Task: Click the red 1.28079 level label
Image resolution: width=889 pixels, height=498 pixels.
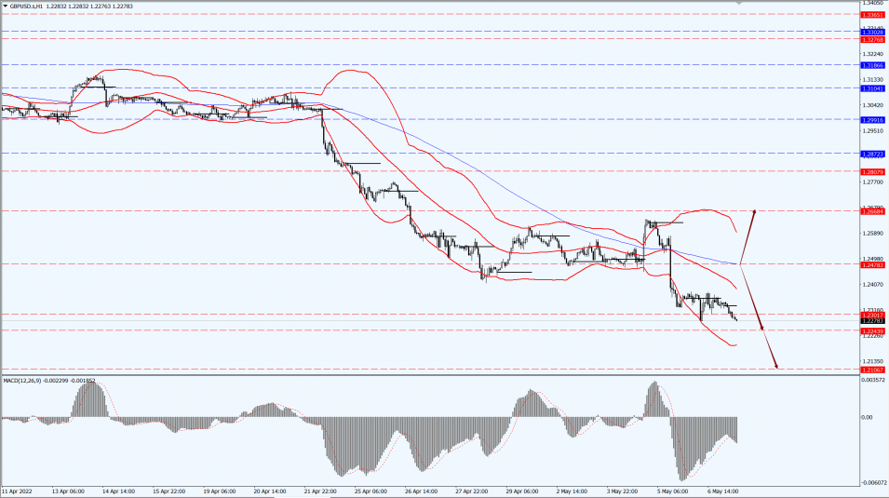Action: (x=872, y=171)
